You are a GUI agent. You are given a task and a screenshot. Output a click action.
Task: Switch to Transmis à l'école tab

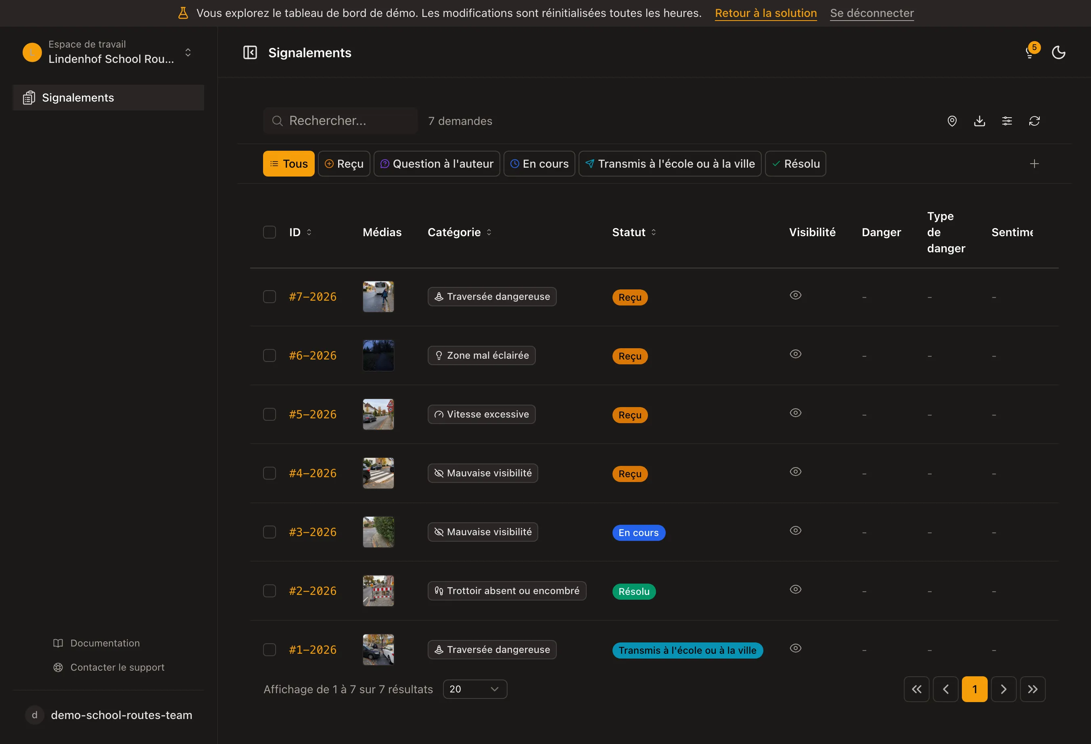pyautogui.click(x=670, y=164)
